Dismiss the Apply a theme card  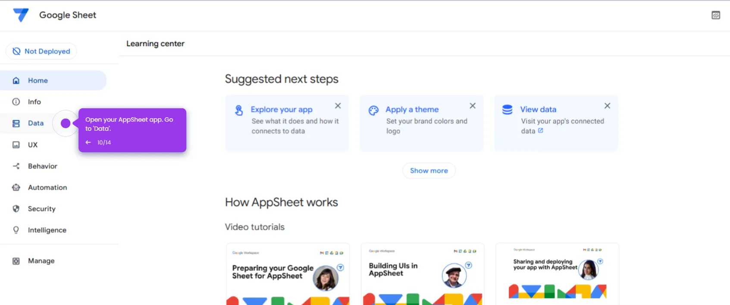pyautogui.click(x=473, y=106)
